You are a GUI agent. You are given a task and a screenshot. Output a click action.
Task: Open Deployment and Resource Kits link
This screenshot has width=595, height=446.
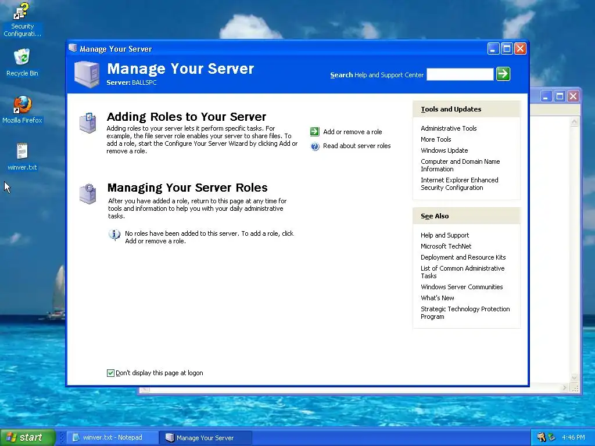pyautogui.click(x=463, y=257)
